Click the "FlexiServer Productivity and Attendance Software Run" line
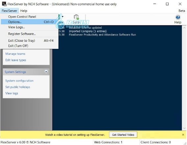Screen dimensions: 187x145 pyautogui.click(x=102, y=35)
